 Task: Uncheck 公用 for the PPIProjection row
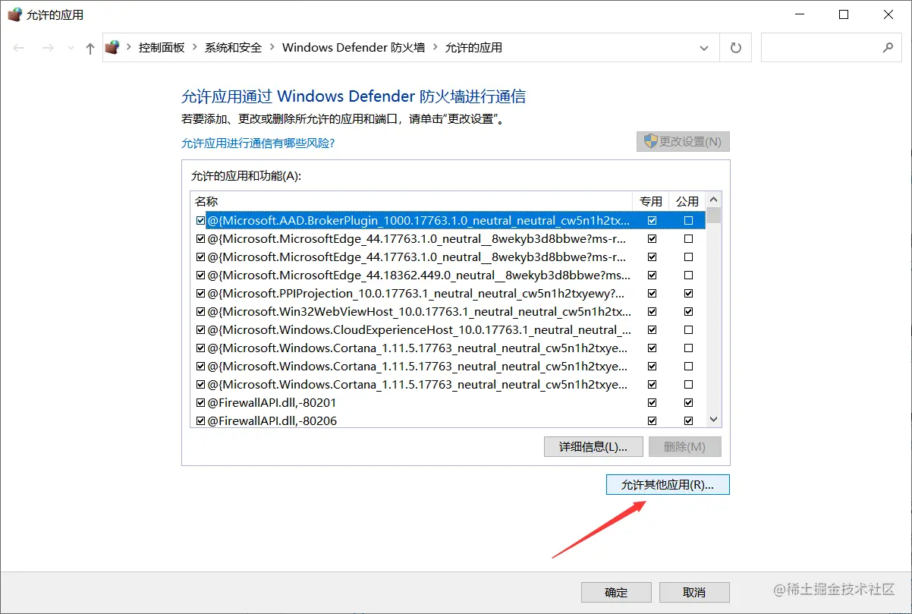[x=688, y=293]
